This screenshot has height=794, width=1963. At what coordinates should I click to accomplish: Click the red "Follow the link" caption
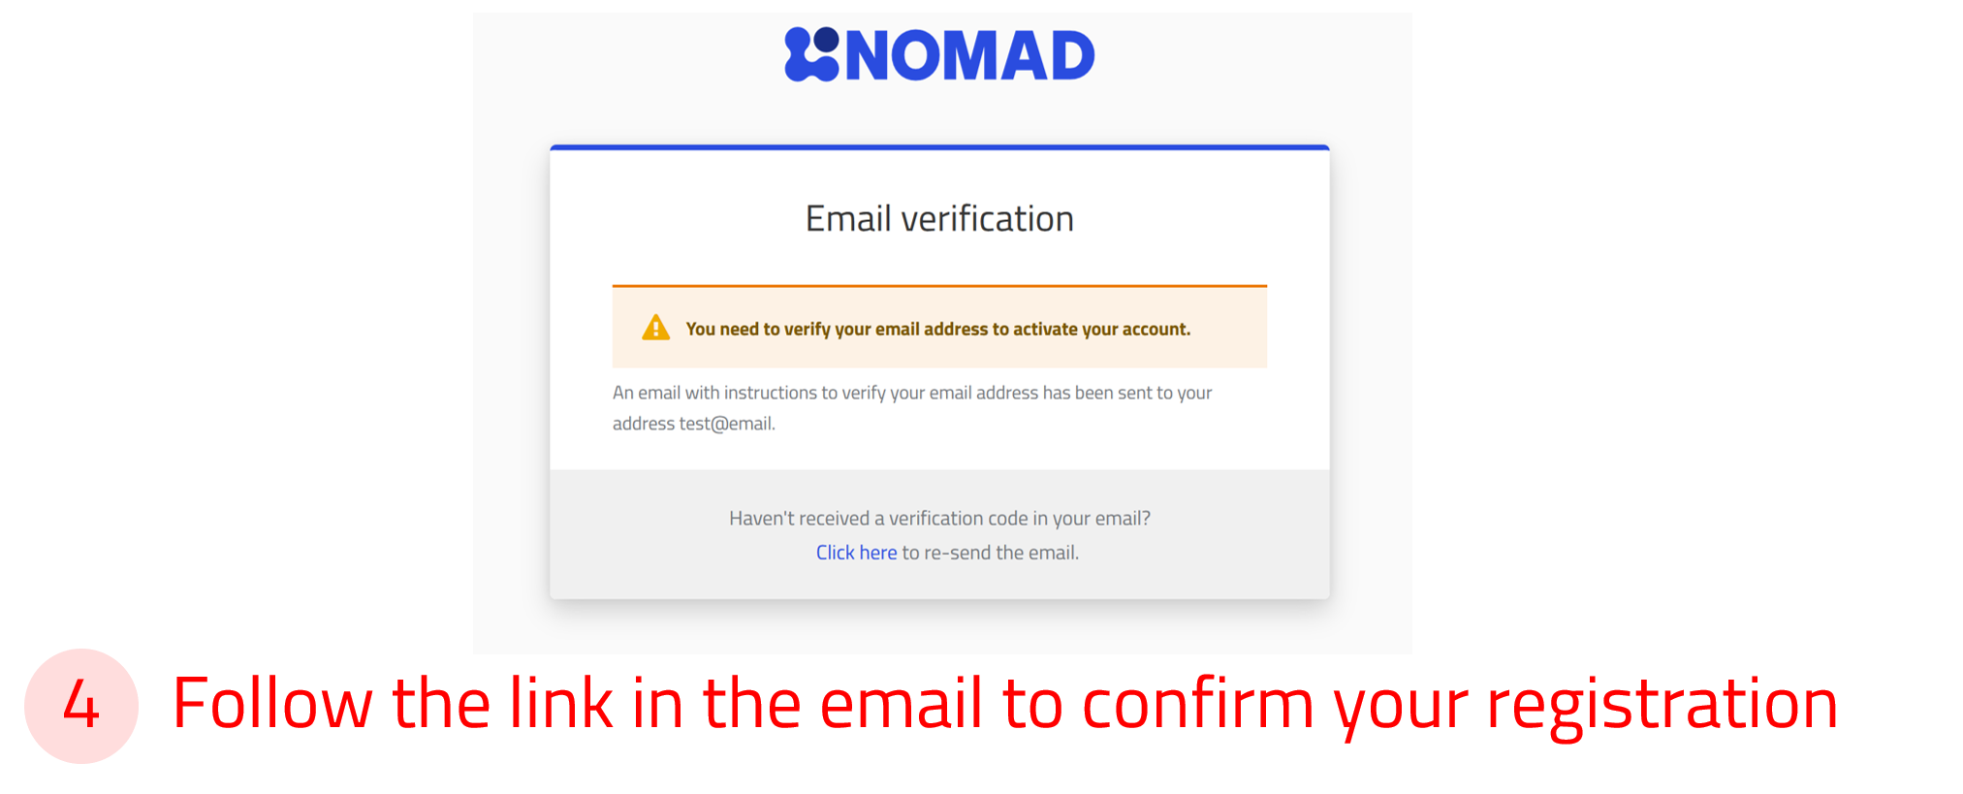pyautogui.click(x=1004, y=705)
